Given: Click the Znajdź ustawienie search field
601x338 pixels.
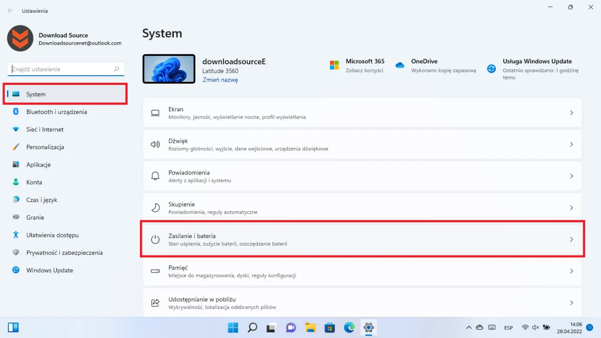Looking at the screenshot, I should point(61,69).
